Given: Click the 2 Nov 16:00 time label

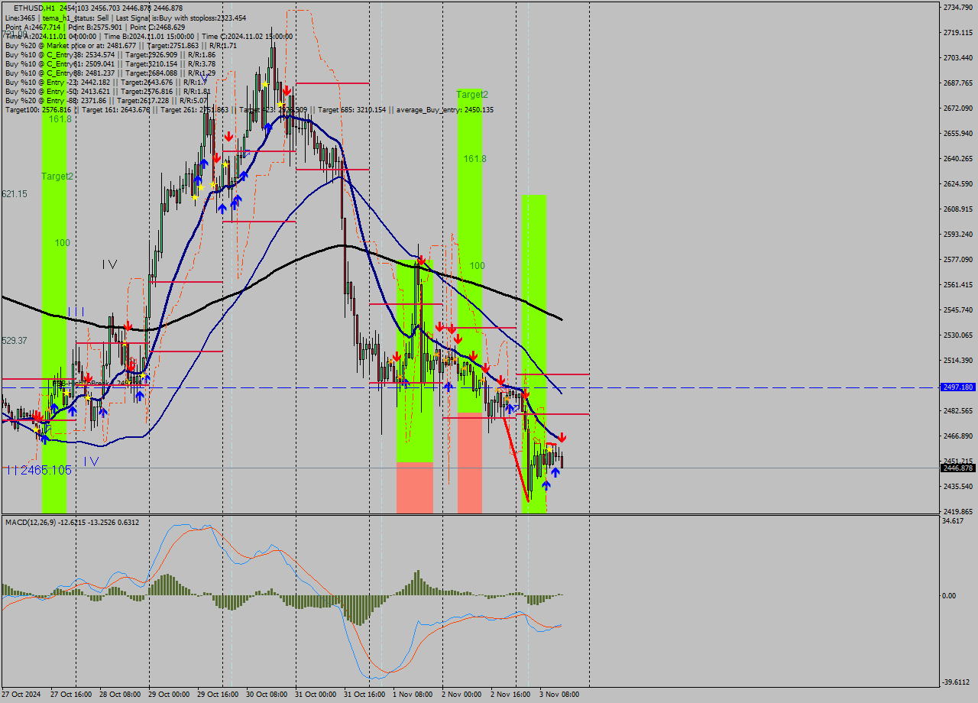Looking at the screenshot, I should 510,695.
